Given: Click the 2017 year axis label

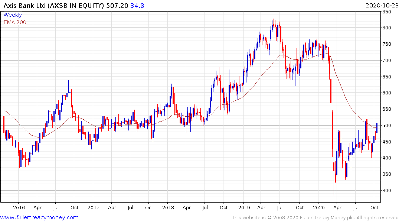Looking at the screenshot, I should pyautogui.click(x=94, y=207).
